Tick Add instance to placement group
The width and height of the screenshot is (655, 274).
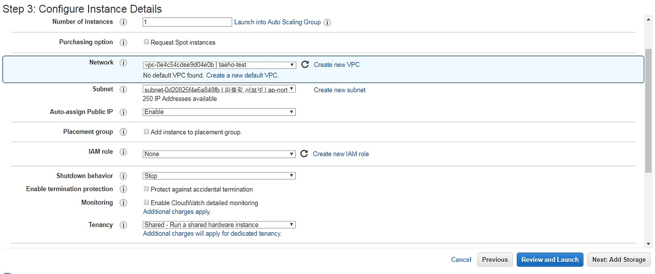146,132
